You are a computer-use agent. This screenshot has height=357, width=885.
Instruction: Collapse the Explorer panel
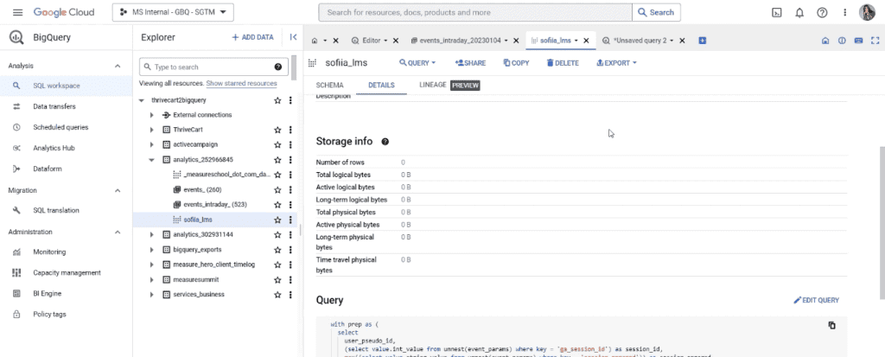(x=293, y=37)
